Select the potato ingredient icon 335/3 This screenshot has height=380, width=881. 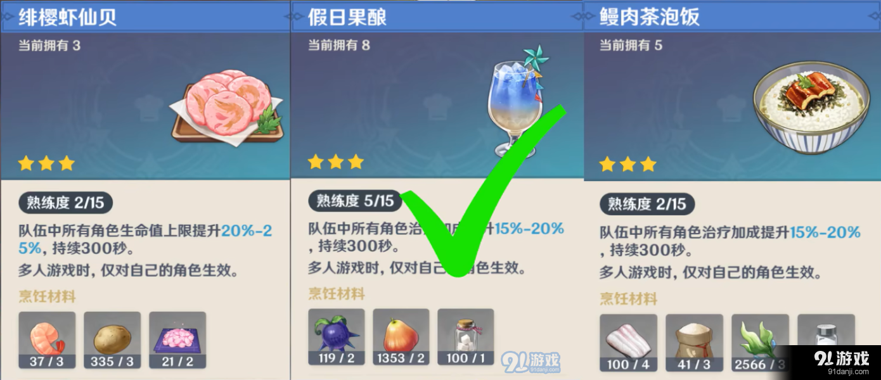click(x=112, y=341)
